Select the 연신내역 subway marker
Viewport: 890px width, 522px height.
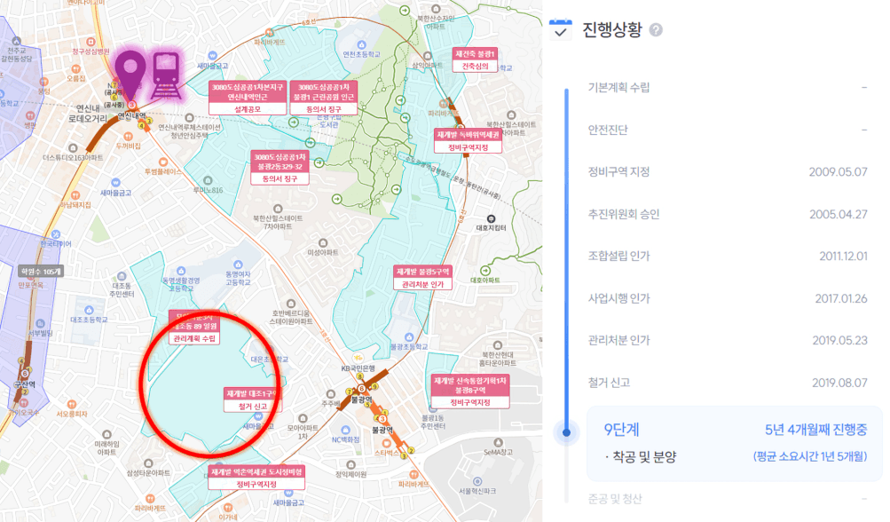tap(131, 105)
